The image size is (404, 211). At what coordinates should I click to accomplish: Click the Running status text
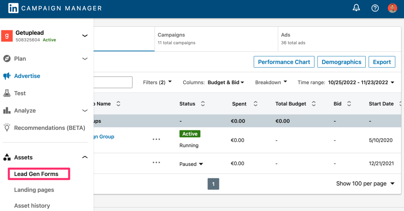(189, 146)
